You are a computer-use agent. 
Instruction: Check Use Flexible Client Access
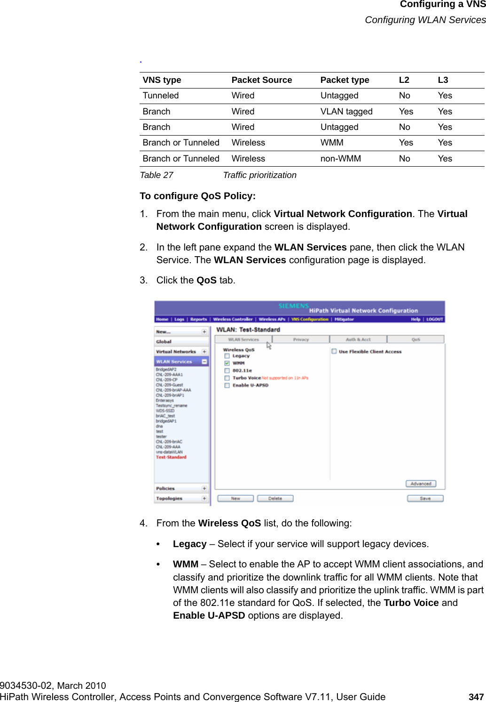pyautogui.click(x=334, y=351)
